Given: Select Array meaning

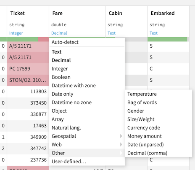Looking at the screenshot, I should tap(87, 119).
